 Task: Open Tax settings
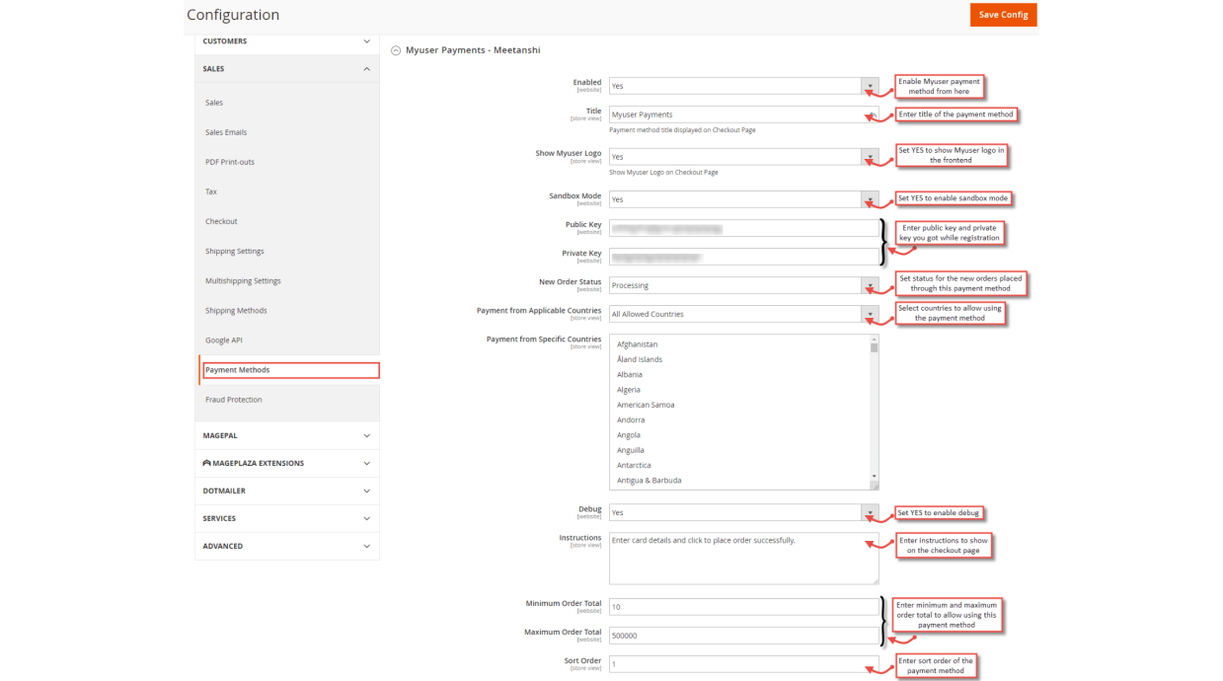(211, 191)
